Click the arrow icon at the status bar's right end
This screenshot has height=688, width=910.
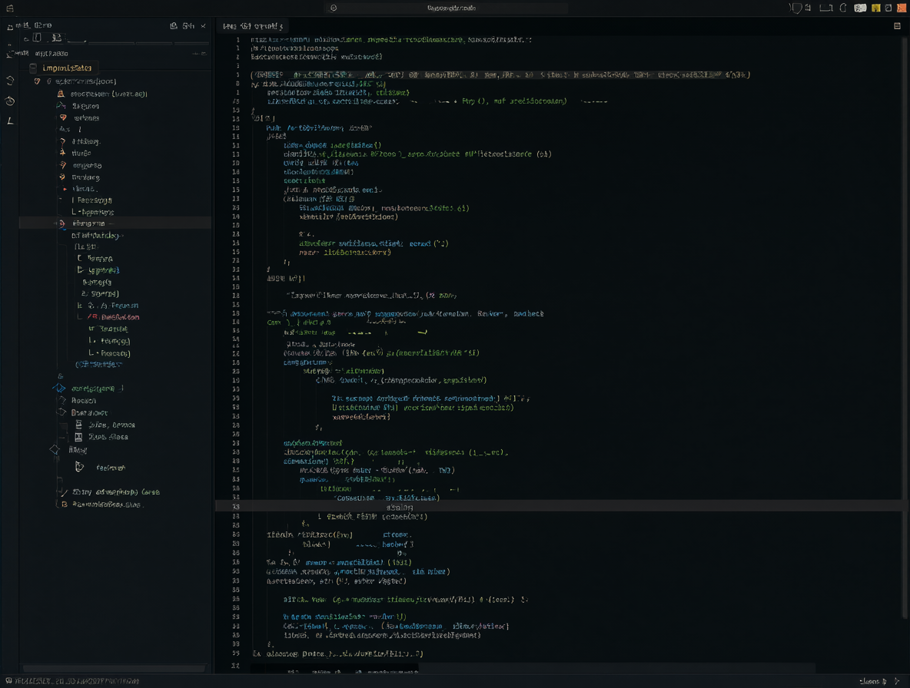898,681
